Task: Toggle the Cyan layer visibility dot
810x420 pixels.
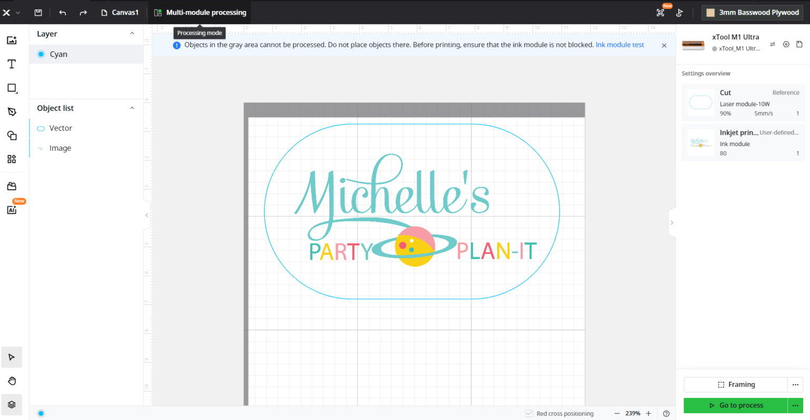Action: pyautogui.click(x=41, y=54)
